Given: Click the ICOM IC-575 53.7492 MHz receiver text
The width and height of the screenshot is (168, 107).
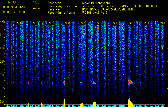Looking at the screenshot, I should pos(107,9).
